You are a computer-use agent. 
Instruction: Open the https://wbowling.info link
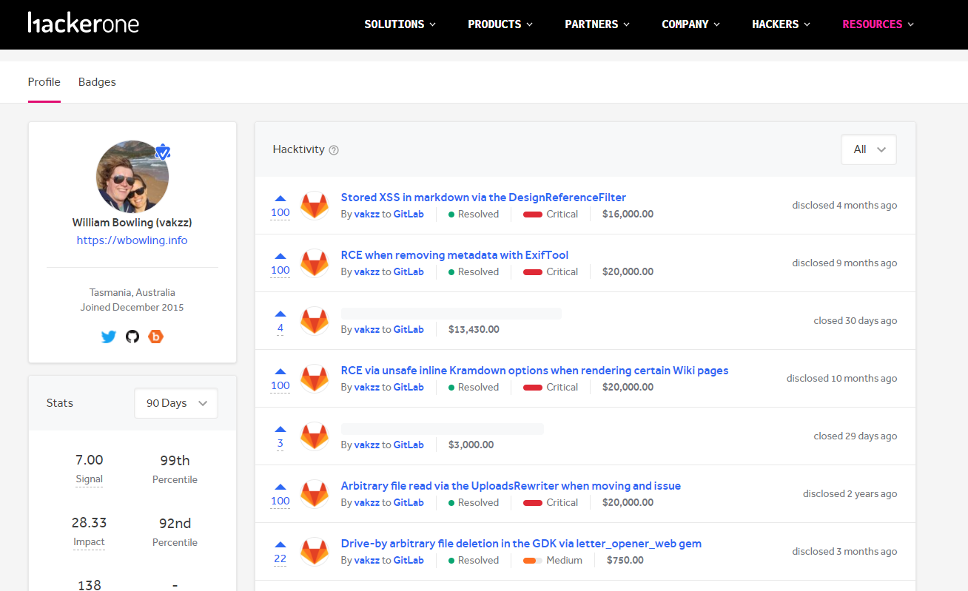(132, 240)
